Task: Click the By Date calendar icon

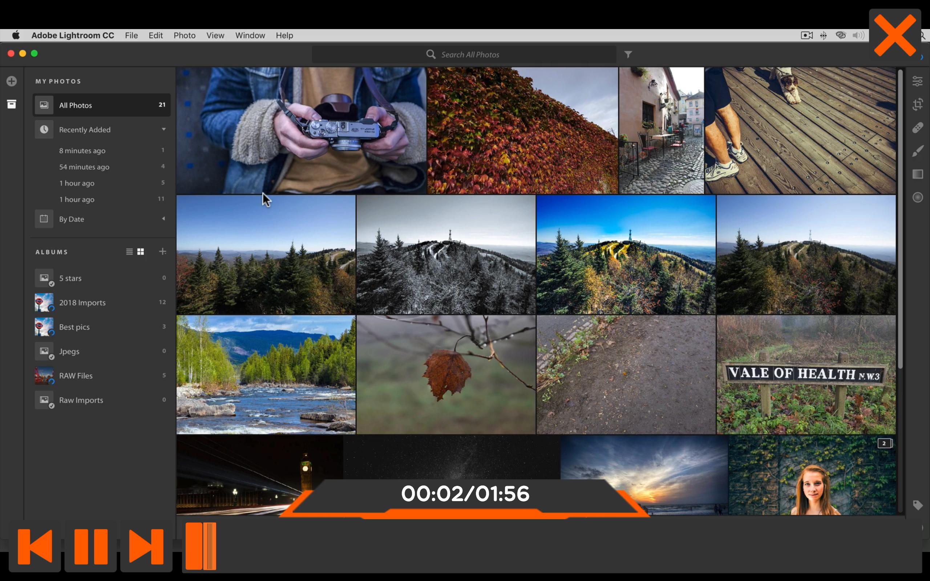Action: click(44, 219)
